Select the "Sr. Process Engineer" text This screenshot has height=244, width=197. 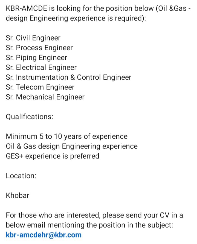point(39,48)
